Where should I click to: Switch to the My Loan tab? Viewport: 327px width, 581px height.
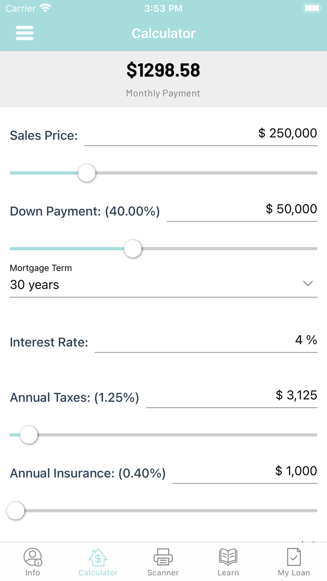293,560
